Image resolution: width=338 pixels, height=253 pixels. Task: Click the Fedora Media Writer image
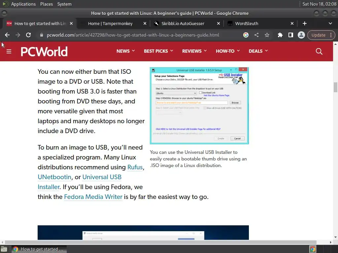(143, 233)
